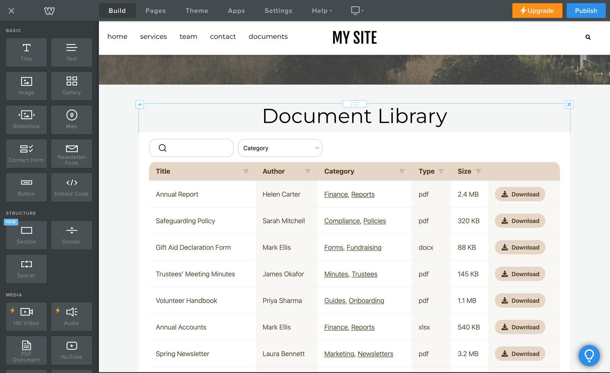Open the Fundraising category link
This screenshot has height=373, width=610.
pos(364,248)
